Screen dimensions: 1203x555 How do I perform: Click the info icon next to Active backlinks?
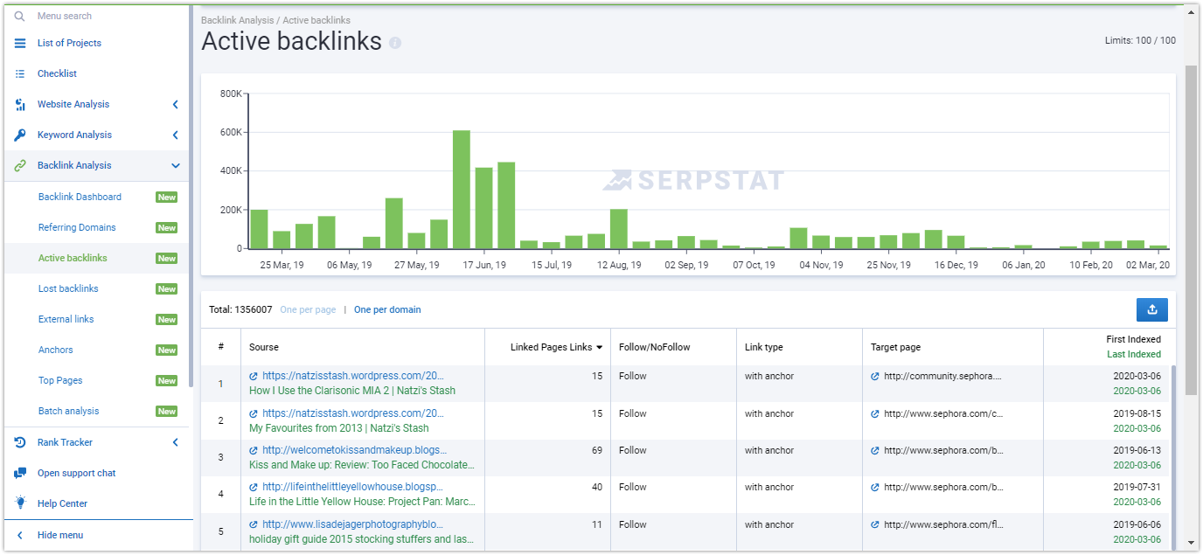point(395,43)
